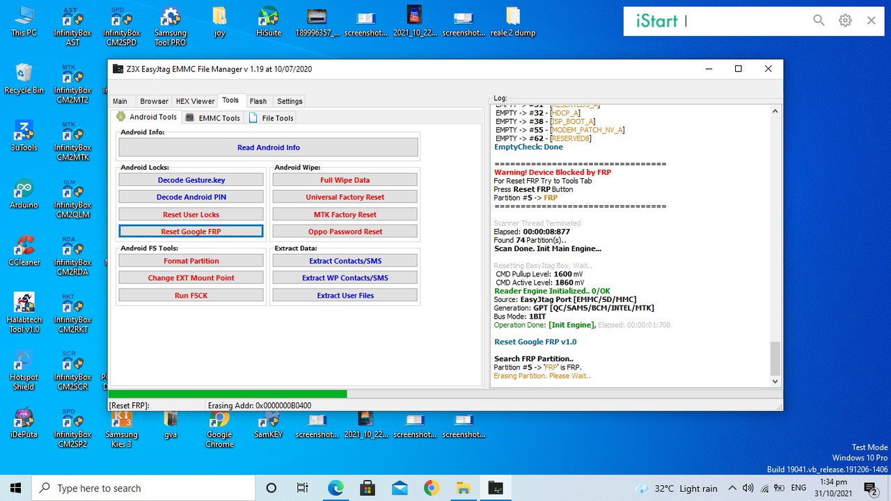Open iStart settings gear
This screenshot has height=501, width=891.
pyautogui.click(x=845, y=21)
